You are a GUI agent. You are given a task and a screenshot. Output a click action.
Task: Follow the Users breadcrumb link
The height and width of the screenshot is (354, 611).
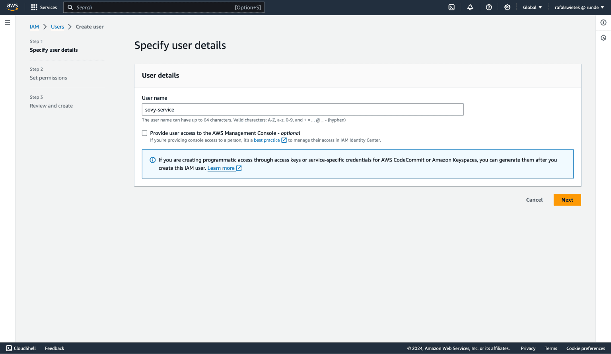pyautogui.click(x=57, y=27)
